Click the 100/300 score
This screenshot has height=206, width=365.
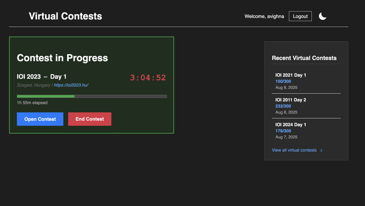(283, 81)
